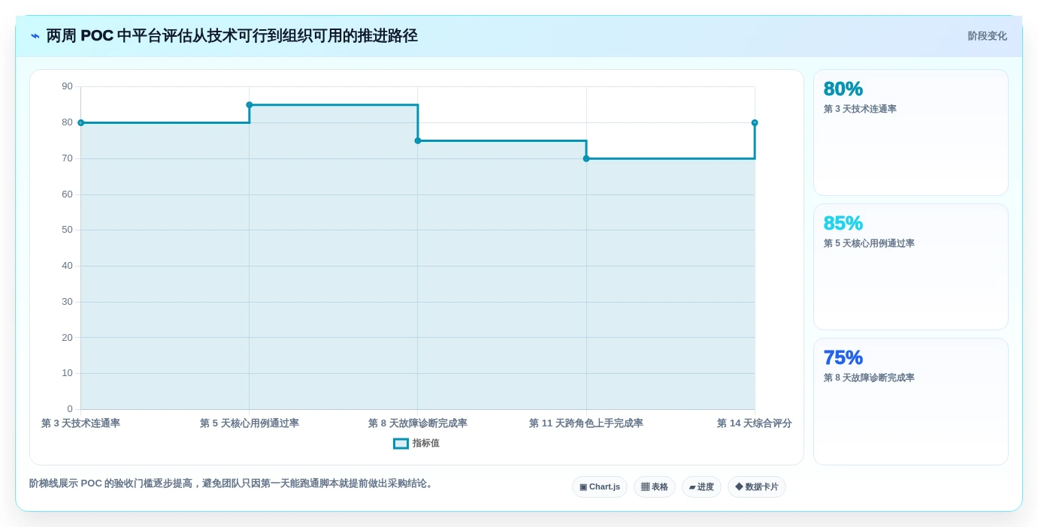Click x-axis label 第 3 天技术连通率
1038x527 pixels.
pyautogui.click(x=80, y=423)
